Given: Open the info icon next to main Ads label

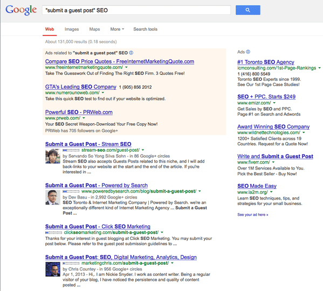Looking at the screenshot, I should click(x=131, y=53).
